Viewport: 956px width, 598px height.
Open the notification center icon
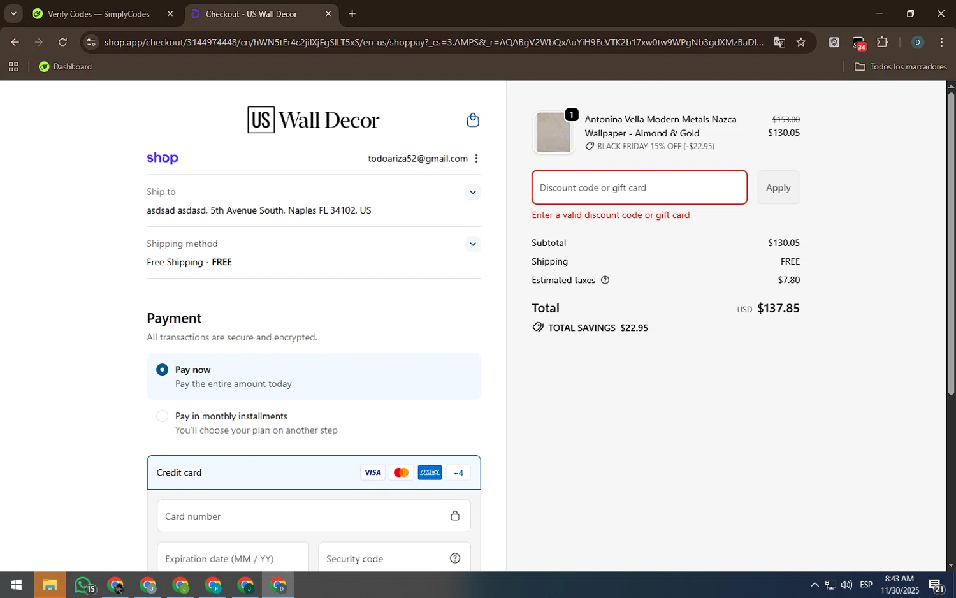(936, 585)
